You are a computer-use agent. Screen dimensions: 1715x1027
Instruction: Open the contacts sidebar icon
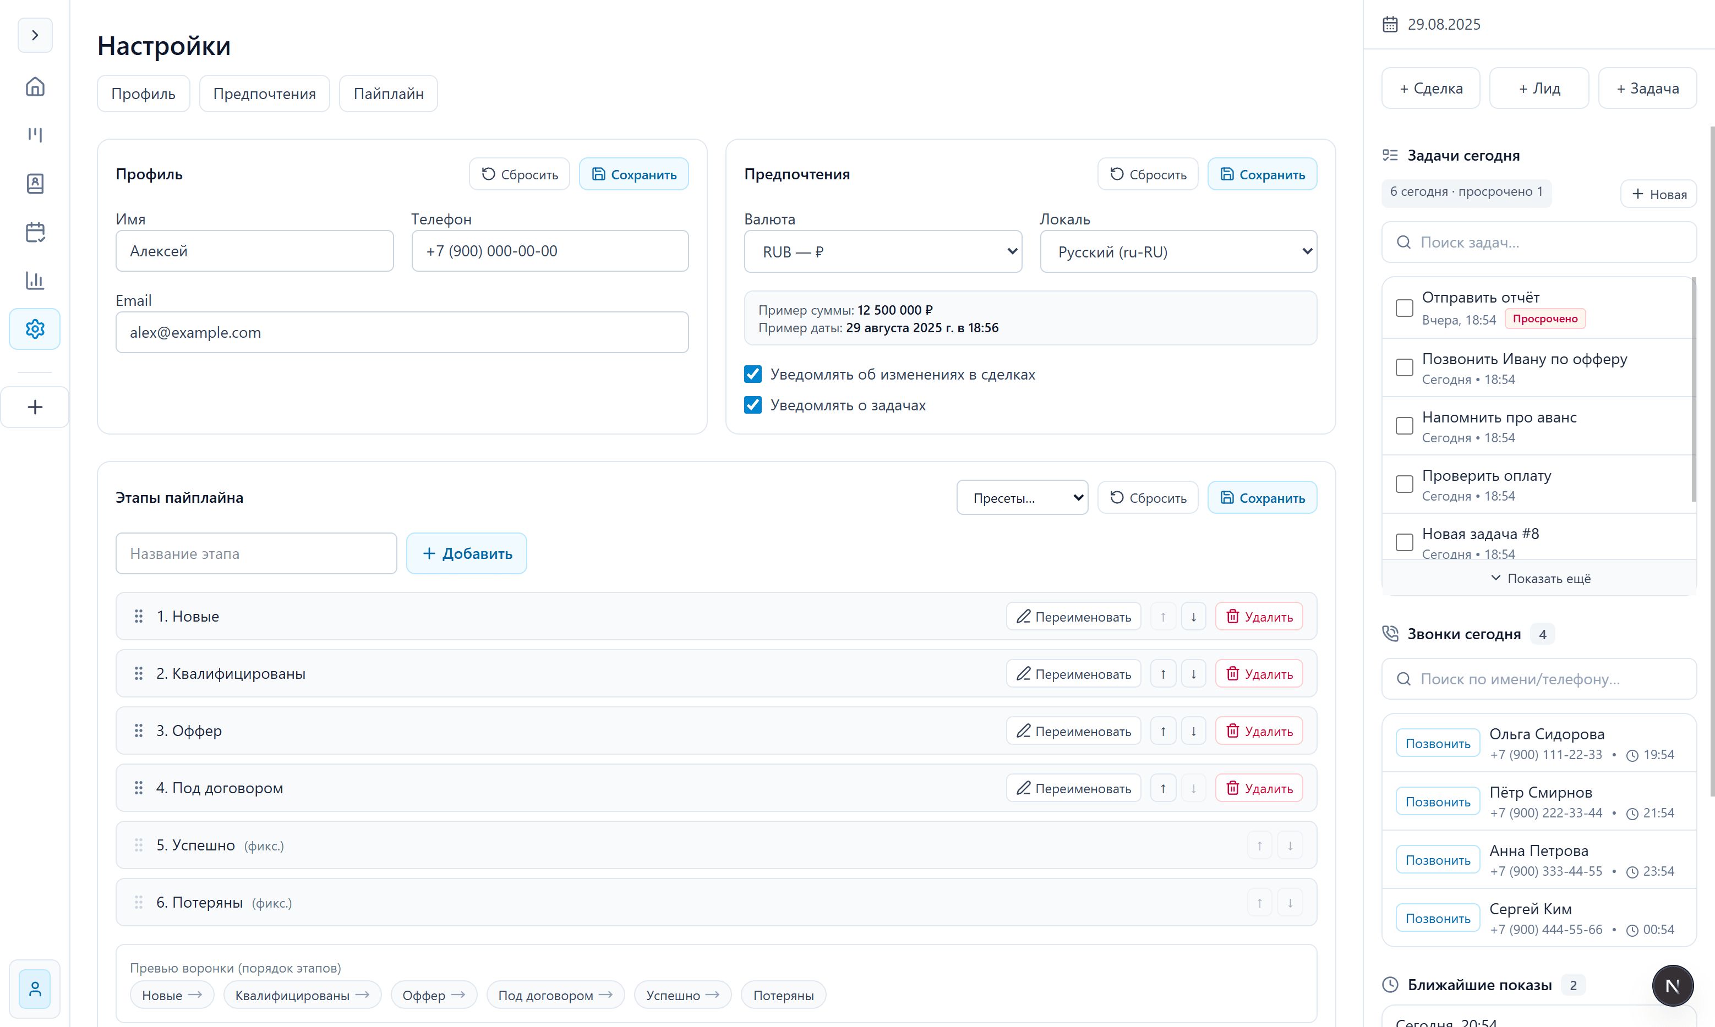35,183
